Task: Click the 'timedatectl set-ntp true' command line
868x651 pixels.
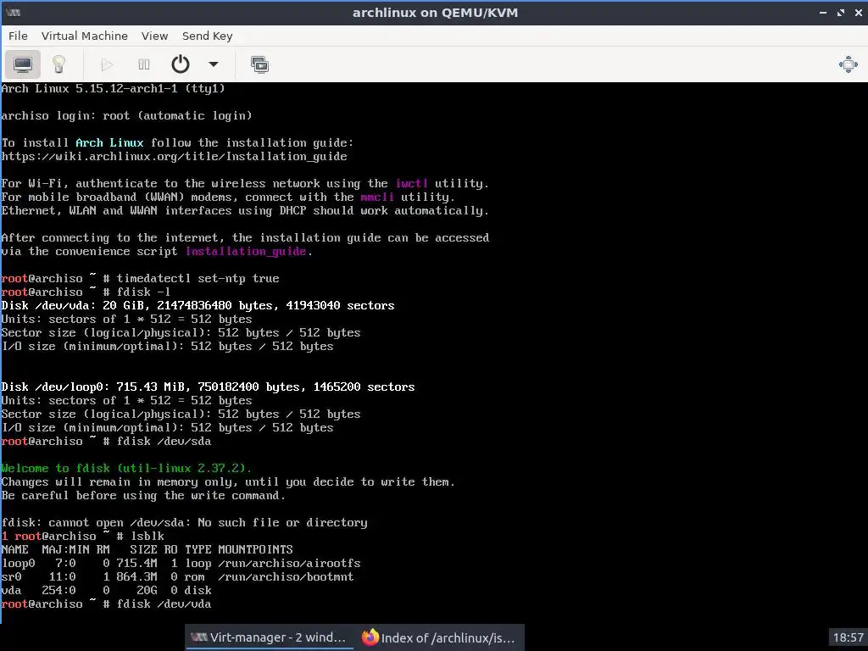Action: click(141, 278)
